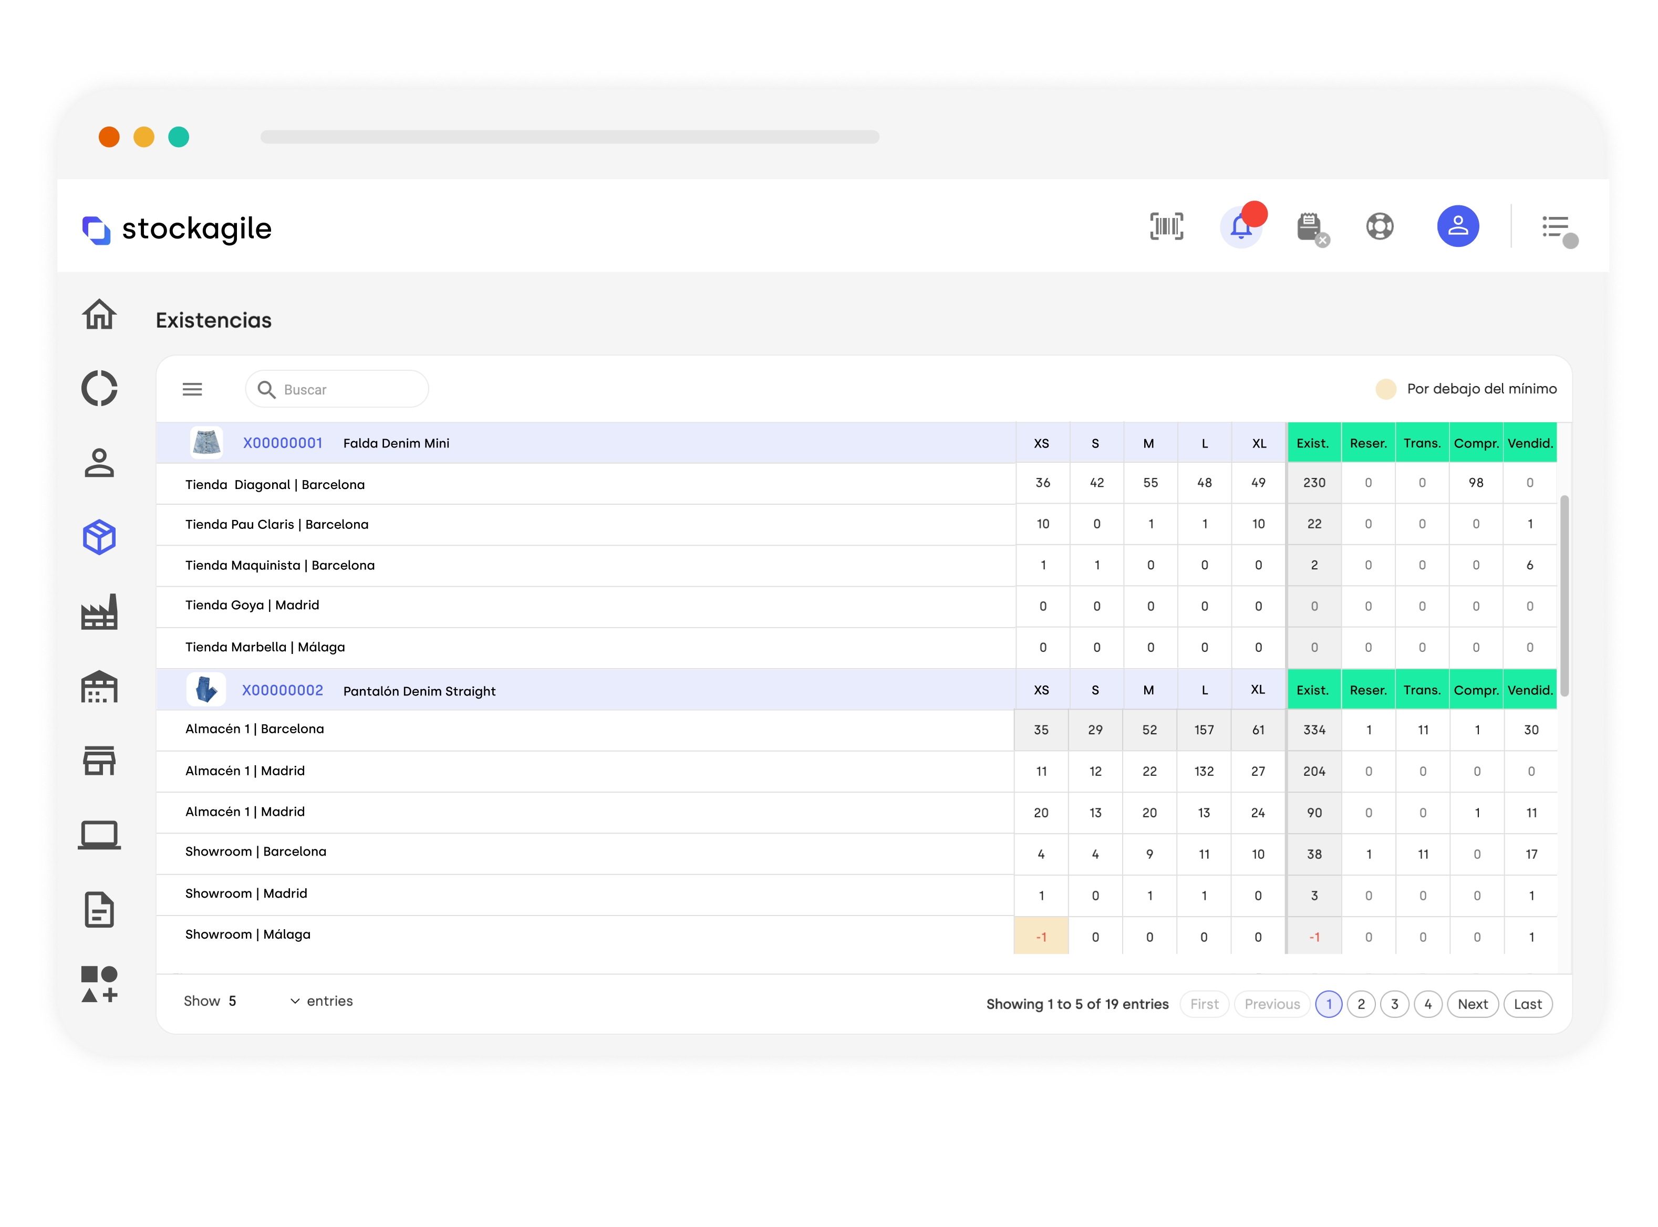Open product X00000001 link
The image size is (1658, 1227).
(x=283, y=443)
